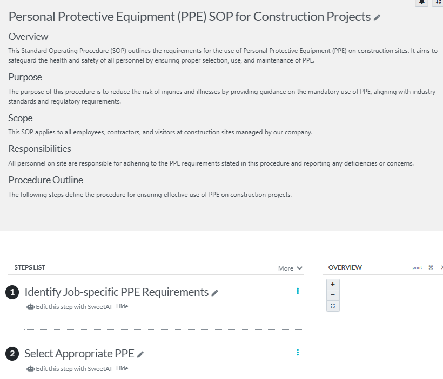443x379 pixels.
Task: Zoom in on the overview map
Action: (x=333, y=284)
